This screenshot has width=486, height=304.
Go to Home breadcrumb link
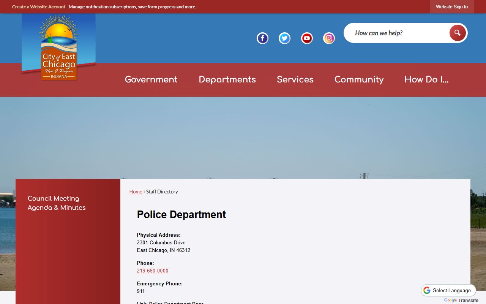136,192
